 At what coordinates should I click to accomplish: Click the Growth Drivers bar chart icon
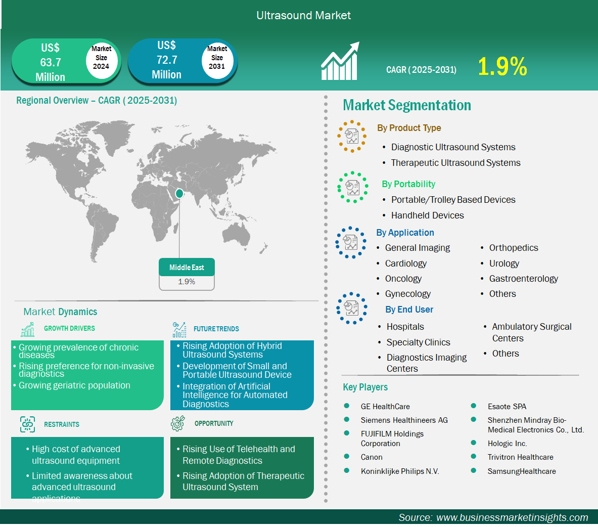28,329
